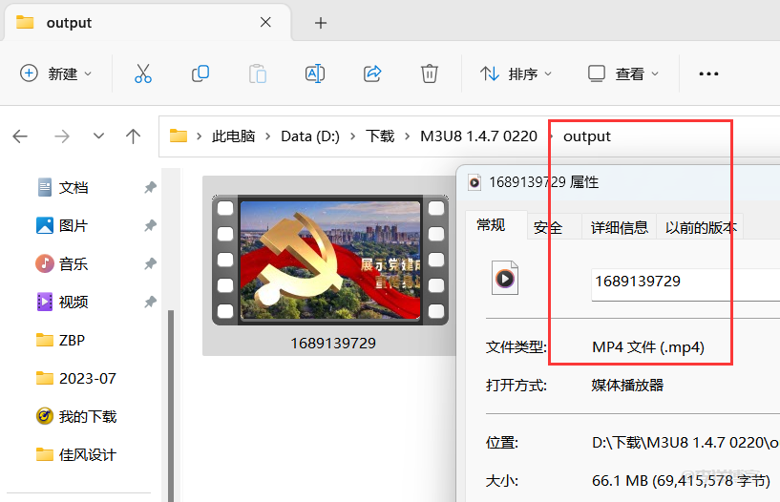Go up one folder level arrow

click(x=134, y=136)
